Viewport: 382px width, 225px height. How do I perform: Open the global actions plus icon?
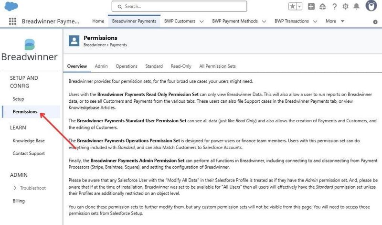(311, 7)
